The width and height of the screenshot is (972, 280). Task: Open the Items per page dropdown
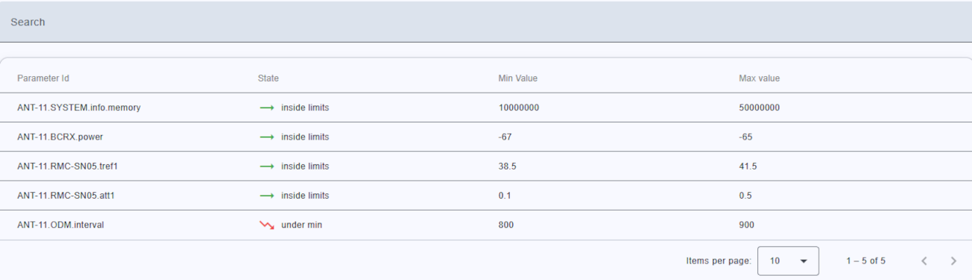(788, 261)
